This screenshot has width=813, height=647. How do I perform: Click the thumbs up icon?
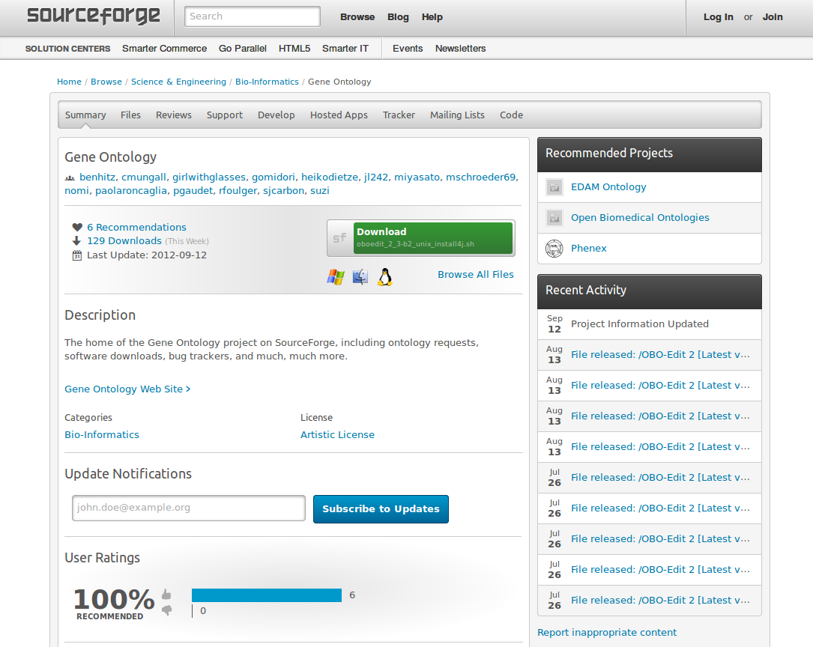(166, 594)
